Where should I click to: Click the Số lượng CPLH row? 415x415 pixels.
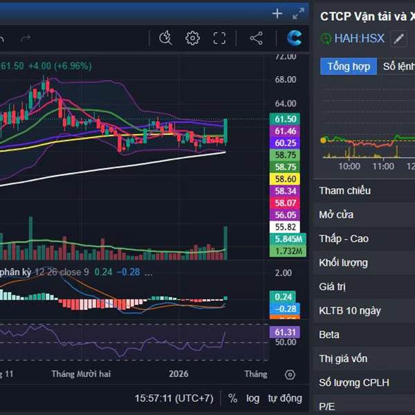point(365,382)
